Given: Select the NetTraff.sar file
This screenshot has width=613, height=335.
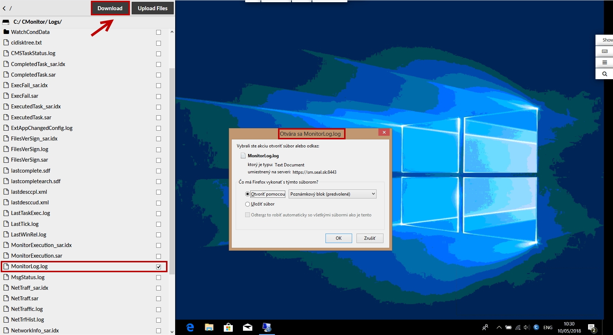Looking at the screenshot, I should 24,299.
